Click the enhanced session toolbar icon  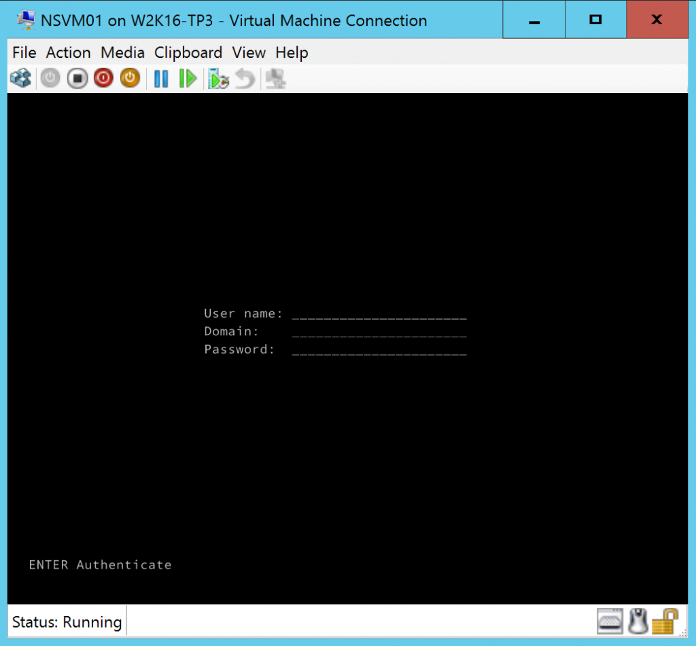point(275,79)
